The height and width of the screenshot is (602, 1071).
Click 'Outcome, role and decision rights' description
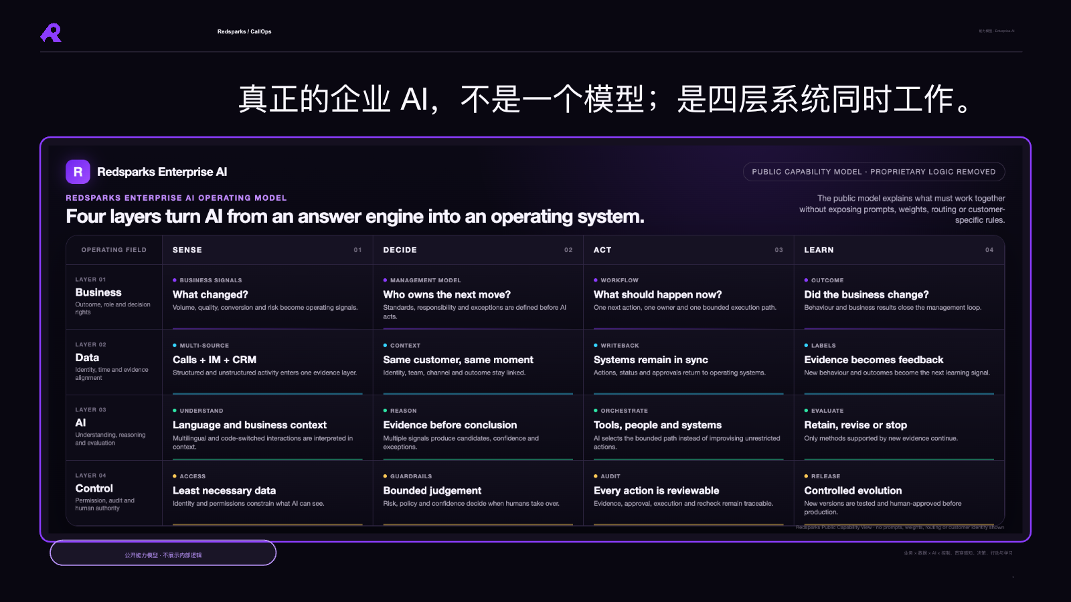112,308
